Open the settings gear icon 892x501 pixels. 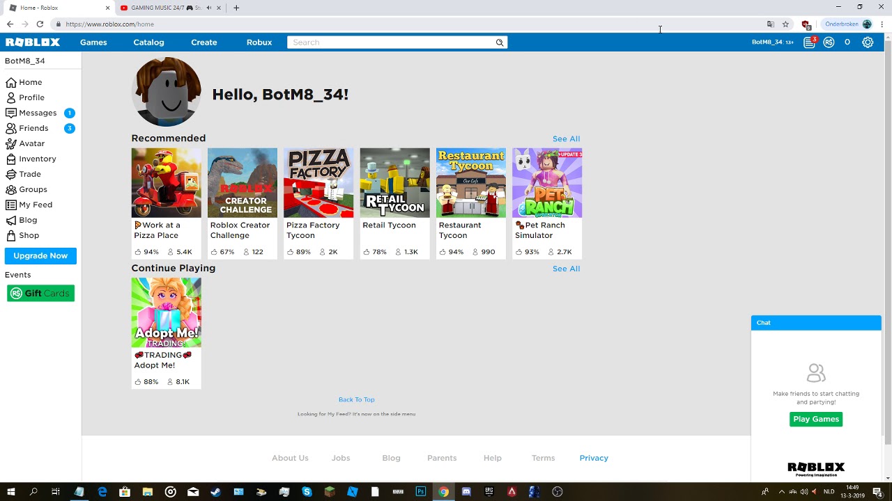(x=868, y=42)
